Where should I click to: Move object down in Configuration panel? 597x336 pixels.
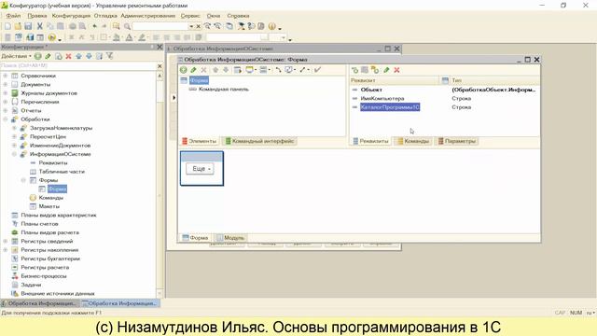90,56
